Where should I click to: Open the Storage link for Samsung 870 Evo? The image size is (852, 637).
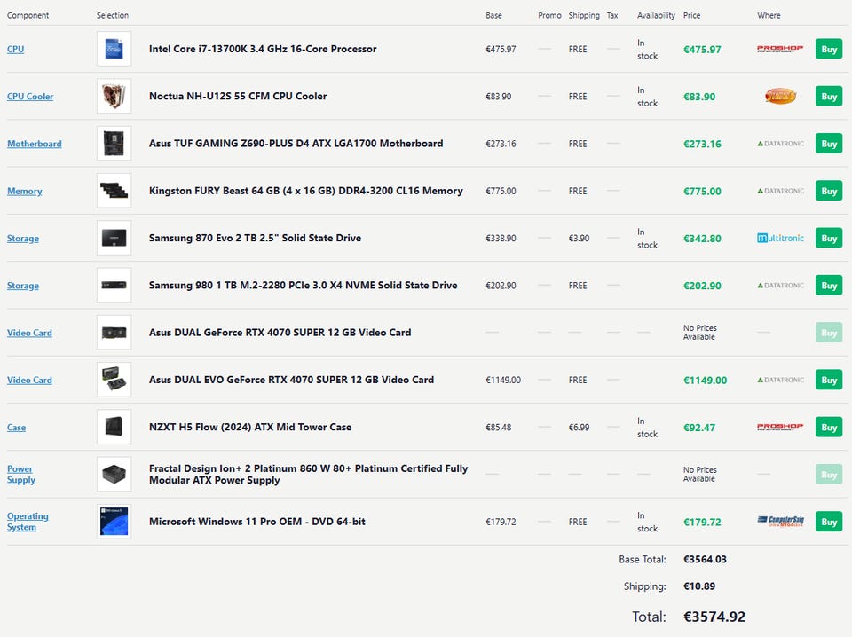click(x=23, y=238)
